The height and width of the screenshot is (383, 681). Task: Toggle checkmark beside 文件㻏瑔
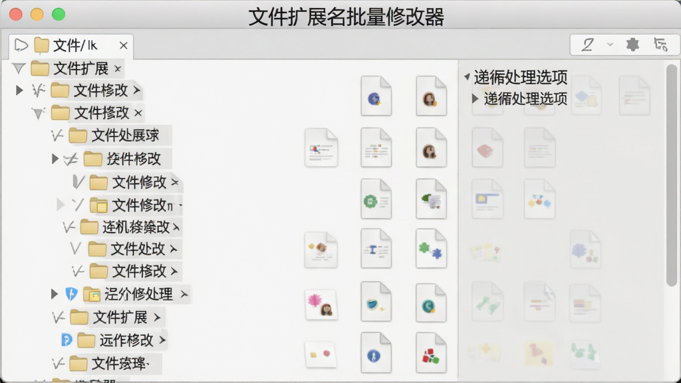tap(58, 363)
